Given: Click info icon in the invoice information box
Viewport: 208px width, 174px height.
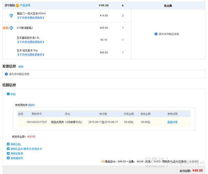Looking at the screenshot, I should pyautogui.click(x=6, y=74).
